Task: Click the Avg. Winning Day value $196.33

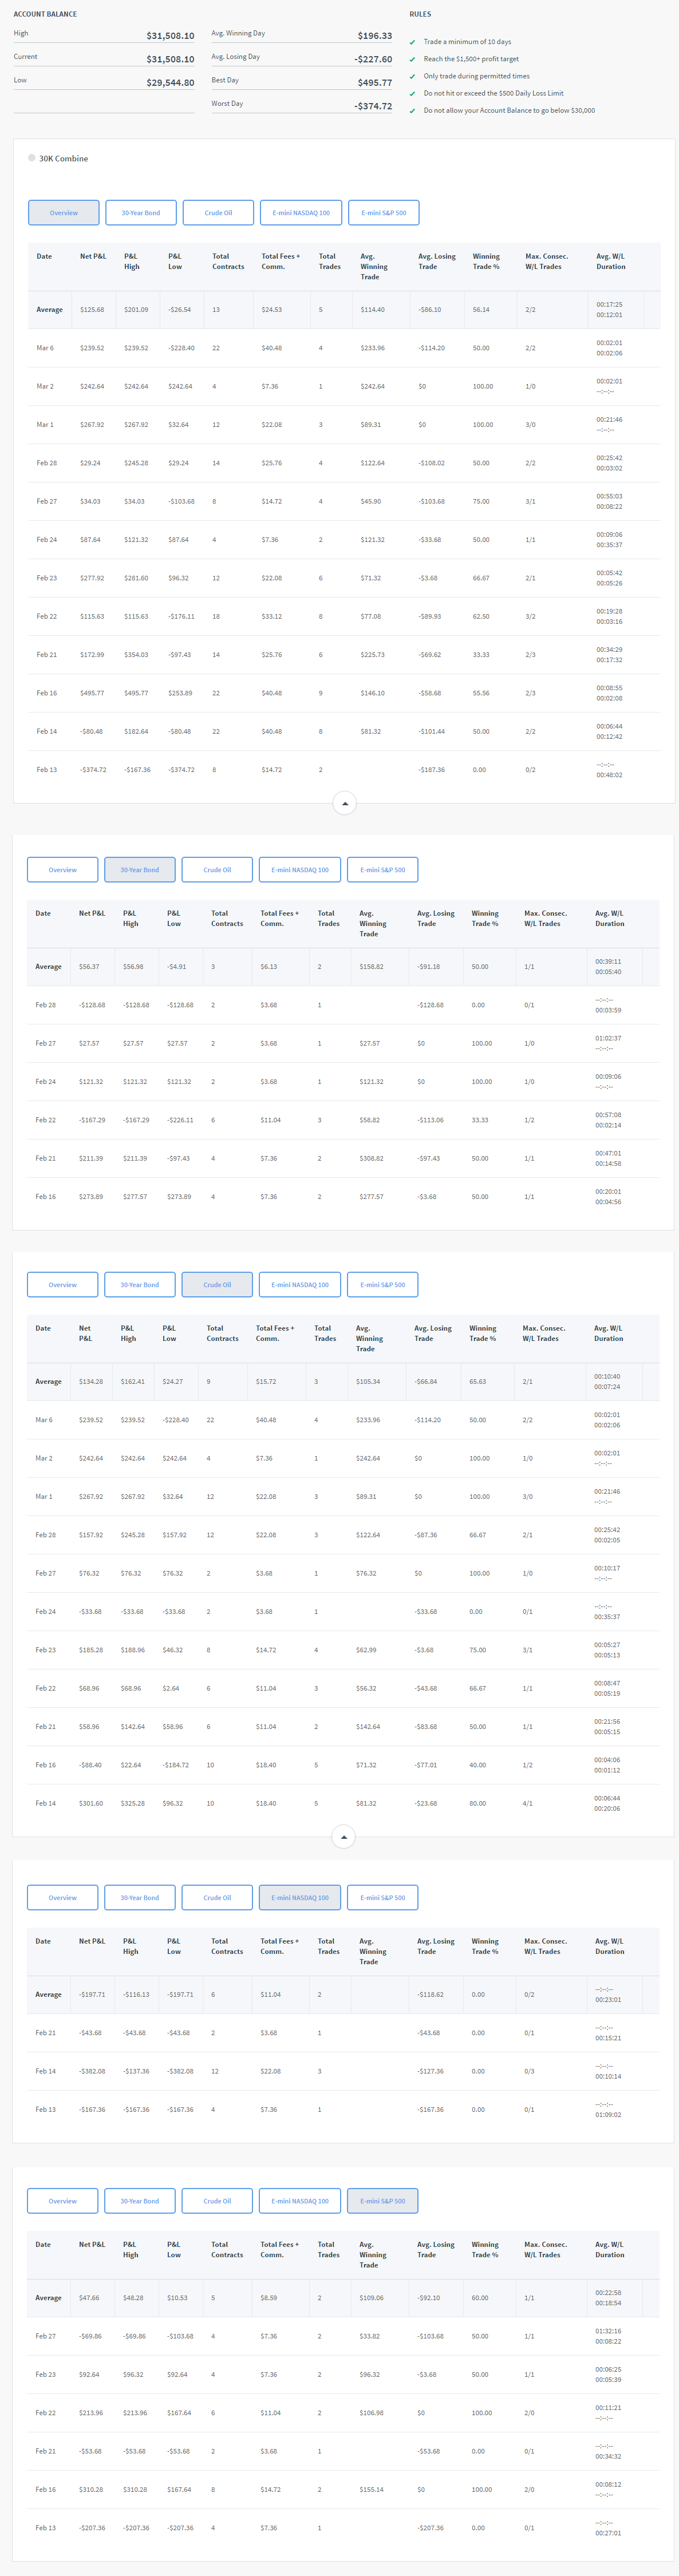Action: (x=374, y=36)
